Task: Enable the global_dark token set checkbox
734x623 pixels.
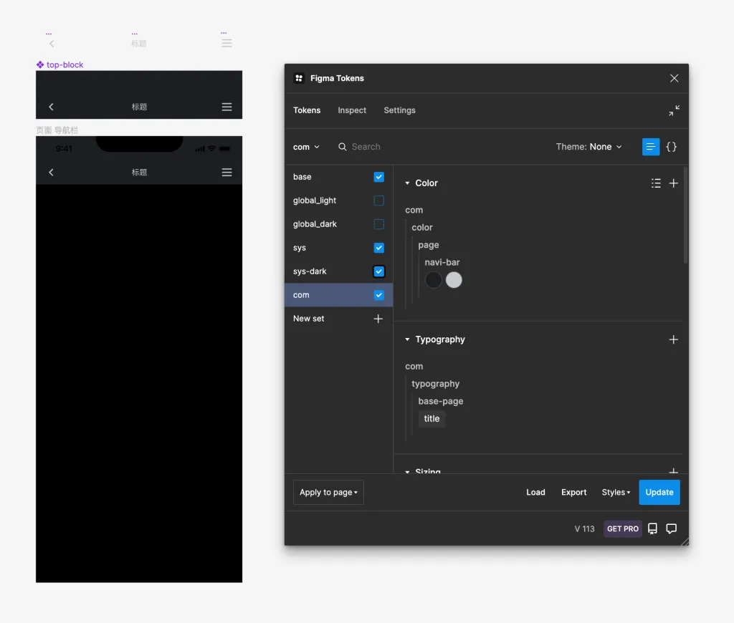Action: 378,224
